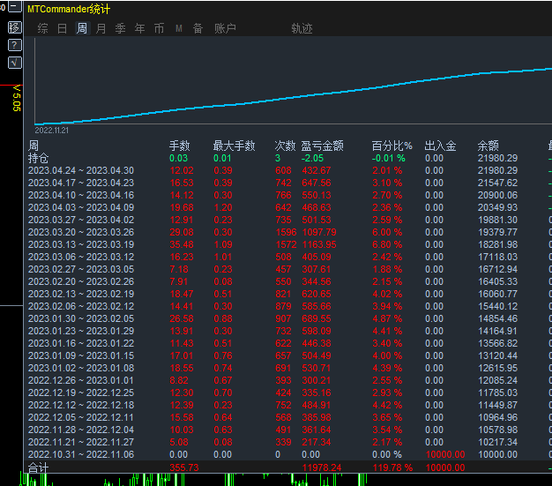Click the blue equity curve chart
The image size is (552, 486).
[294, 96]
